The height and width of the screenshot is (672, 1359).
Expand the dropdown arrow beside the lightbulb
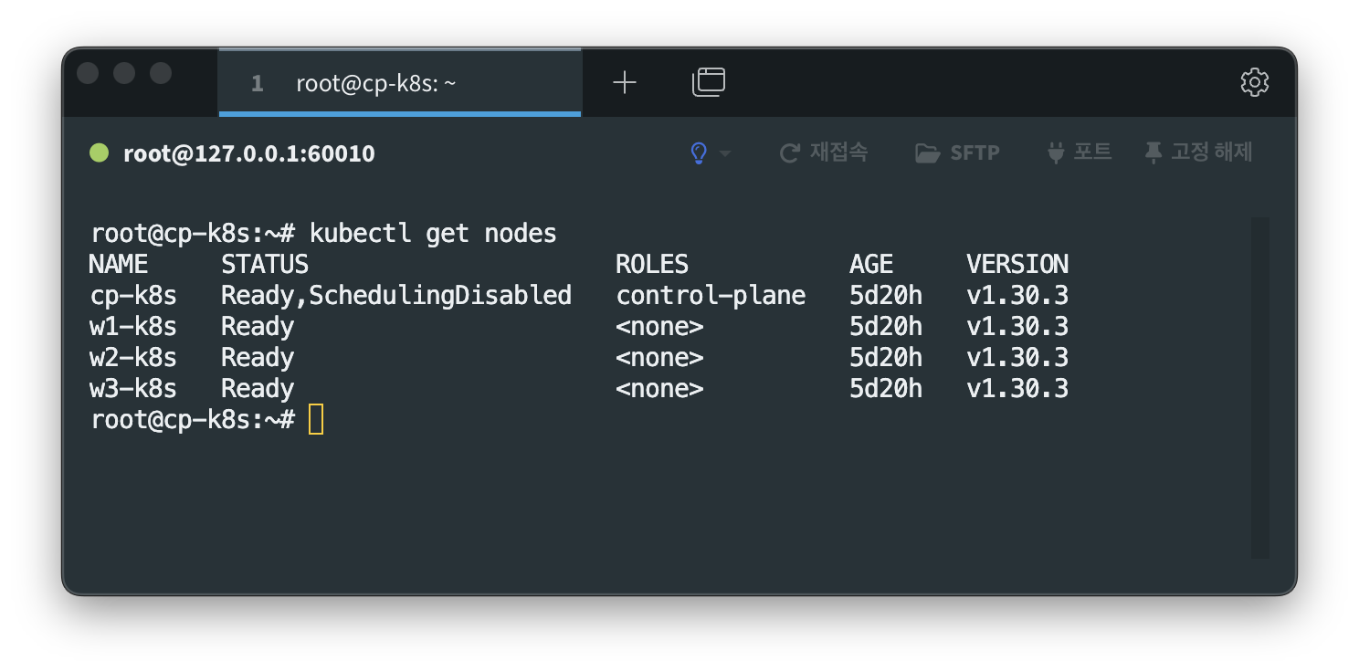pos(725,153)
